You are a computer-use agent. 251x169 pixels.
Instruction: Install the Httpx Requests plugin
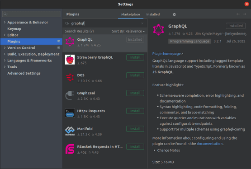(x=135, y=111)
